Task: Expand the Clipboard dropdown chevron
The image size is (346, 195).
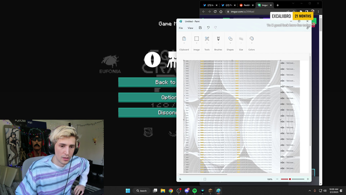Action: [184, 43]
